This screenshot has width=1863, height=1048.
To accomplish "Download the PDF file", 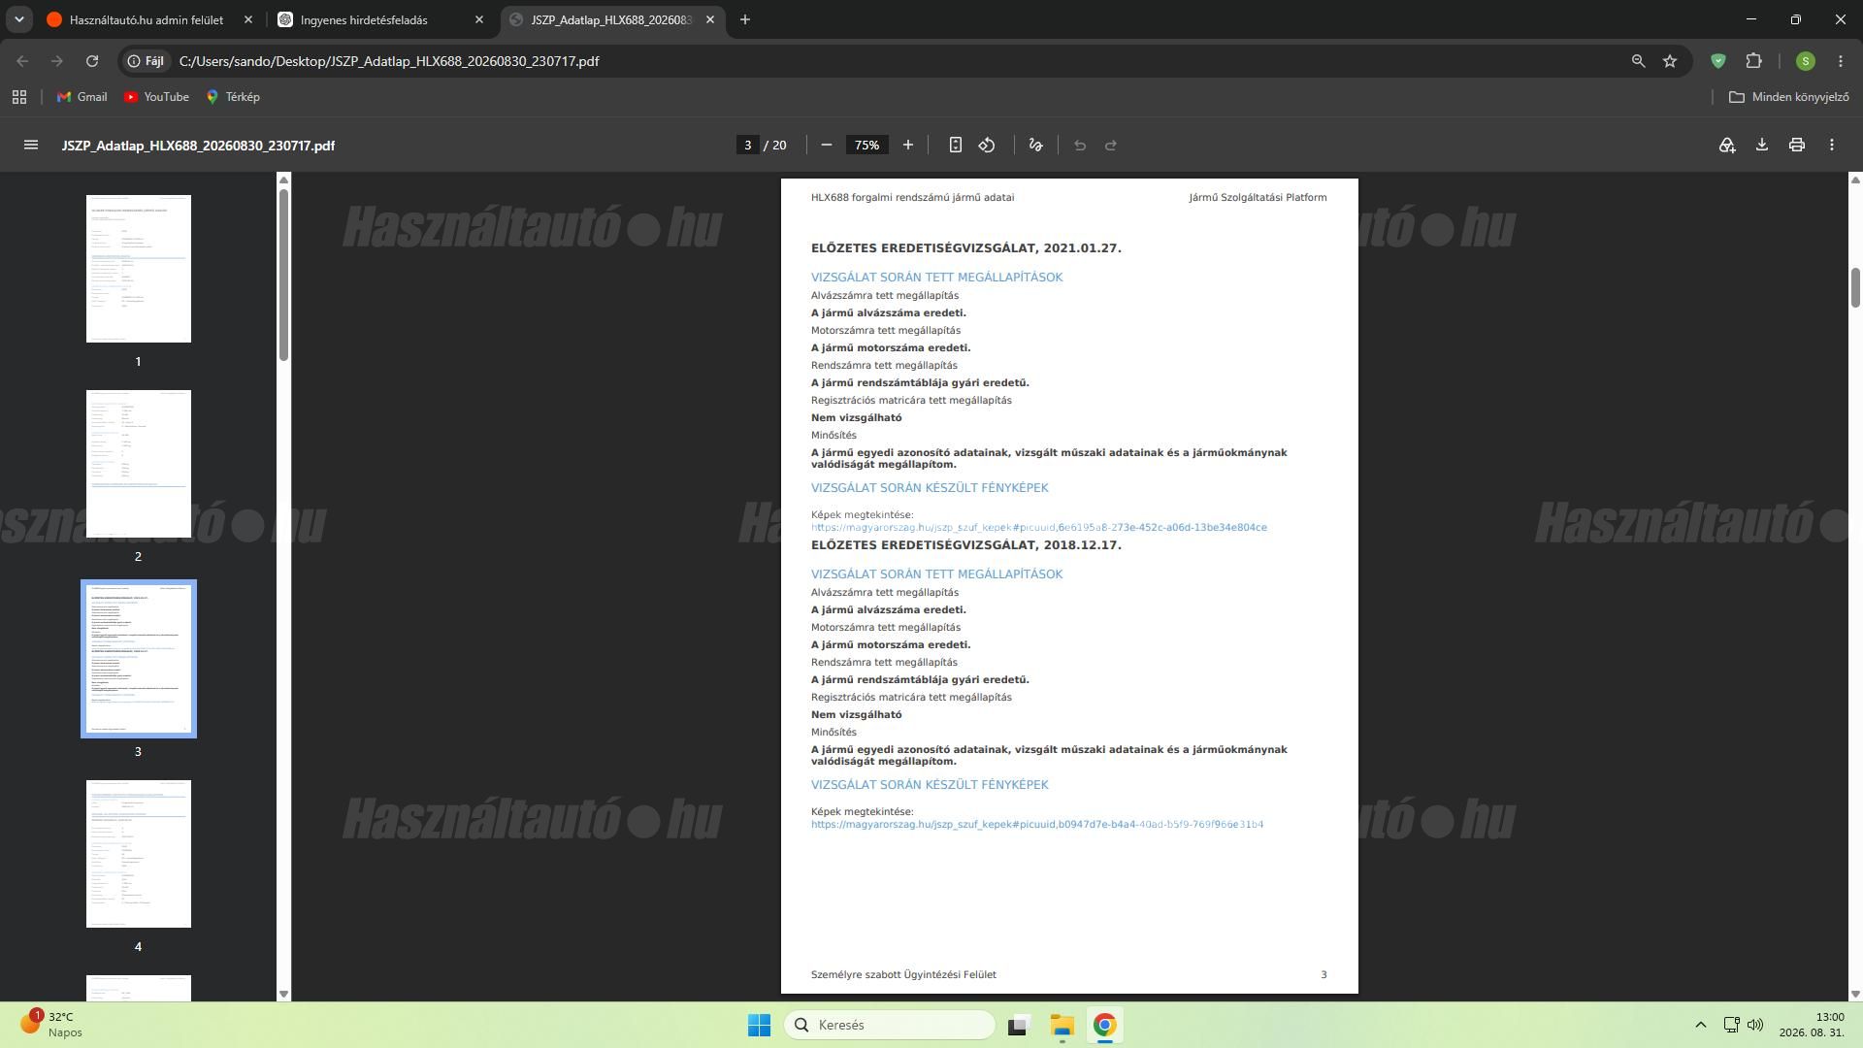I will (x=1762, y=145).
